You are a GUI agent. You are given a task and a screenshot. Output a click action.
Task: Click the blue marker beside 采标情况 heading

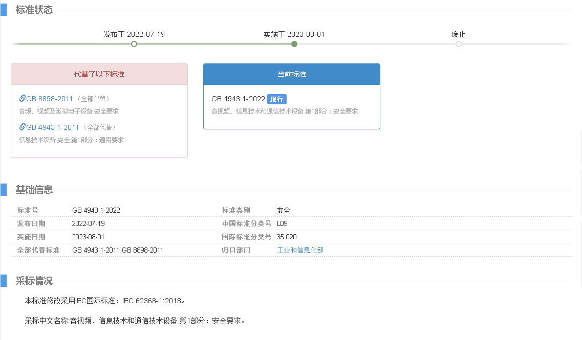[x=4, y=281]
